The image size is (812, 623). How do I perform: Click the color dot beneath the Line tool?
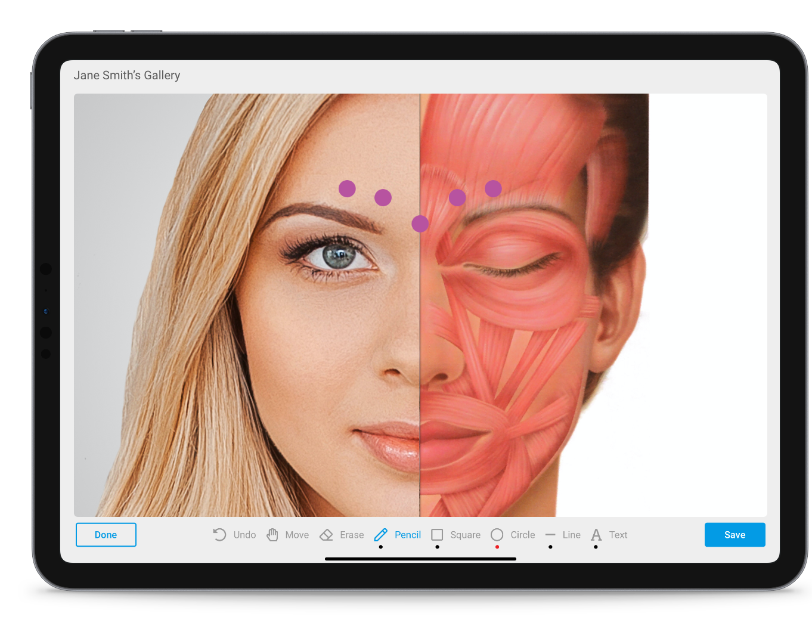(x=550, y=547)
